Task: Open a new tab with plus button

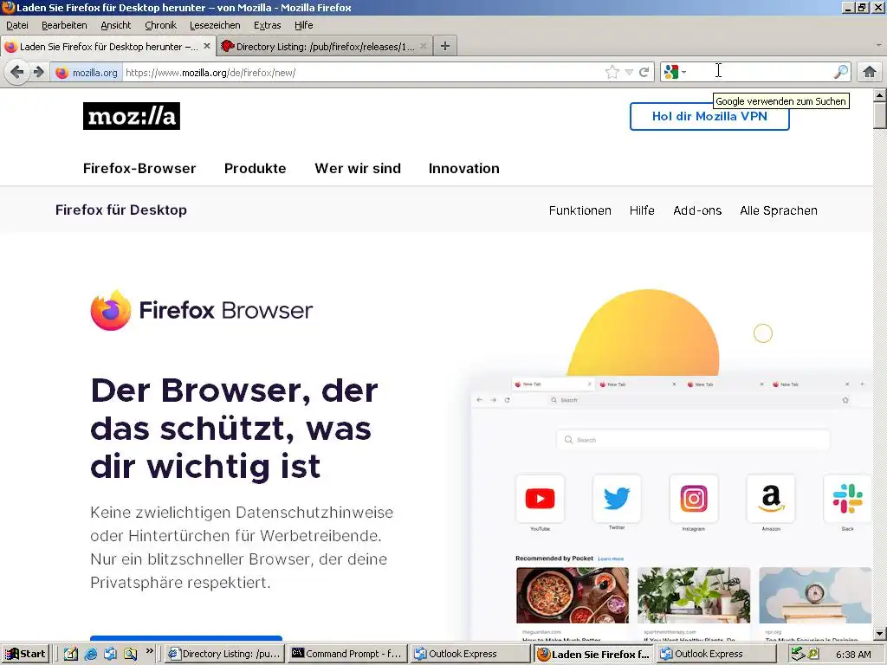Action: click(445, 46)
